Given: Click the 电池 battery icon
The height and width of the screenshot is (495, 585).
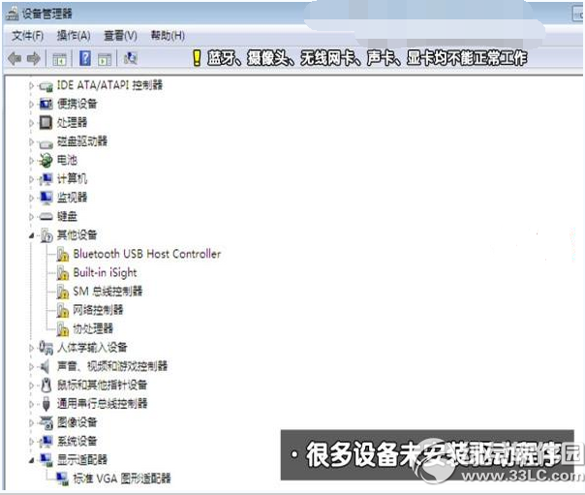Looking at the screenshot, I should pyautogui.click(x=46, y=161).
